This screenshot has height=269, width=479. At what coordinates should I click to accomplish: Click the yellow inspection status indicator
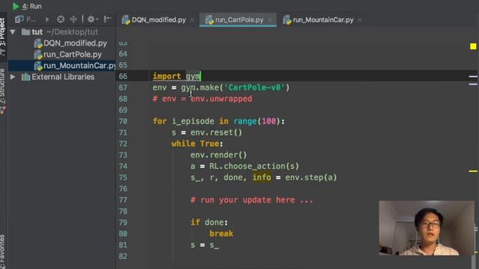(x=473, y=46)
